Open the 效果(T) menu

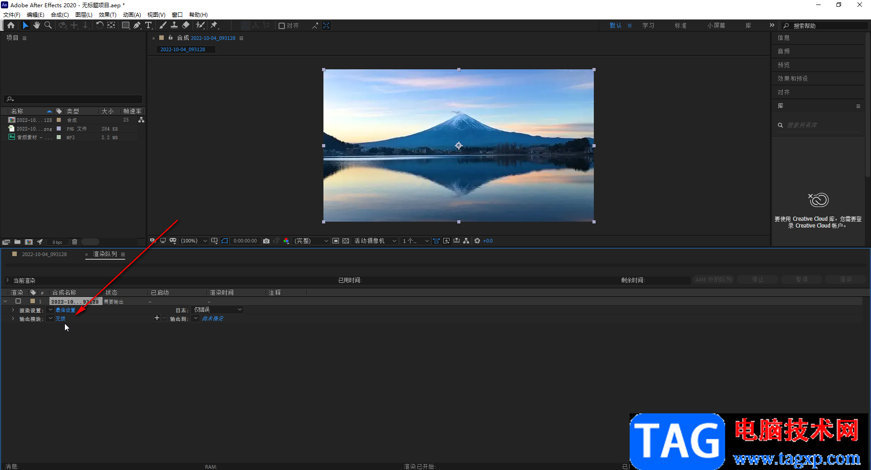pos(108,15)
